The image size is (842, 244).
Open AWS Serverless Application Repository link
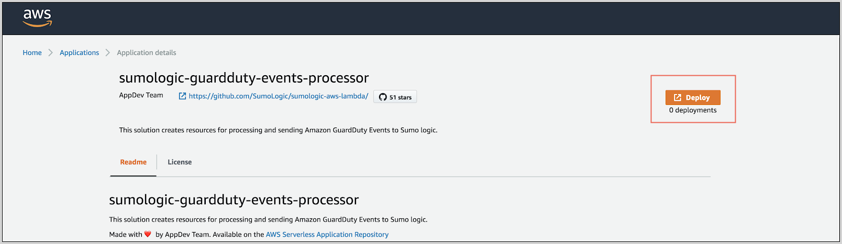327,235
